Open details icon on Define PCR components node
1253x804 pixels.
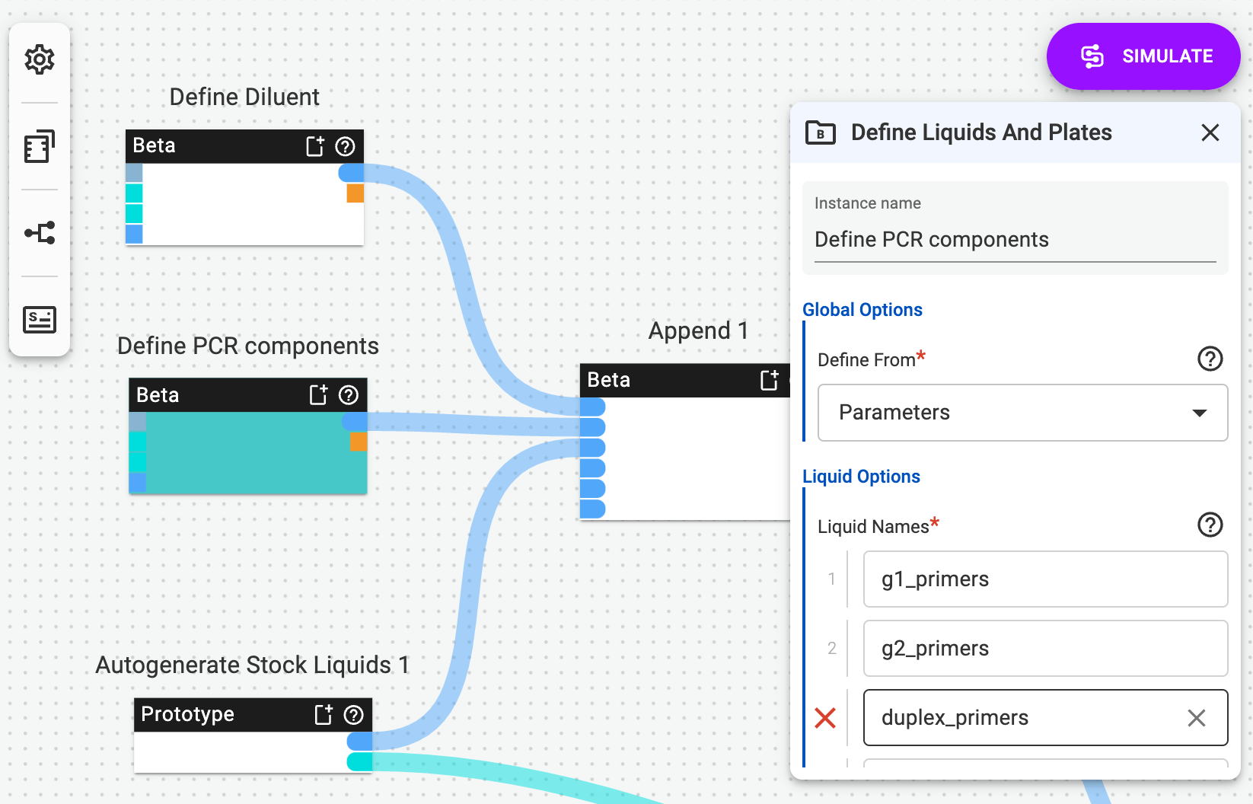[x=318, y=394]
